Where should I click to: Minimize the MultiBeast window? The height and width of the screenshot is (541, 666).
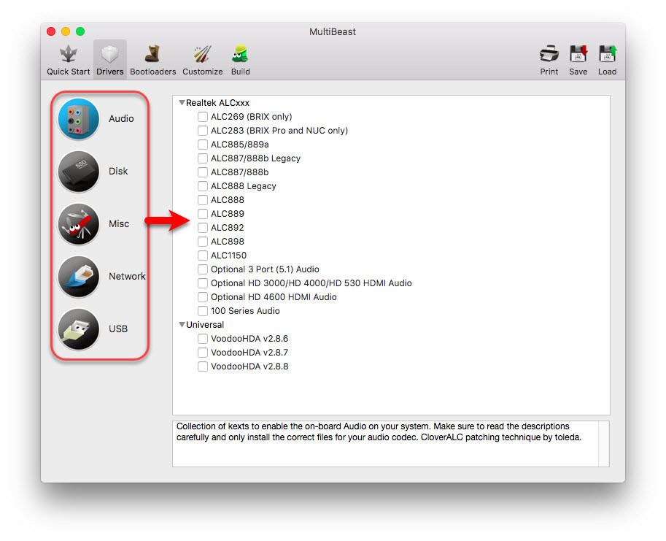[66, 31]
